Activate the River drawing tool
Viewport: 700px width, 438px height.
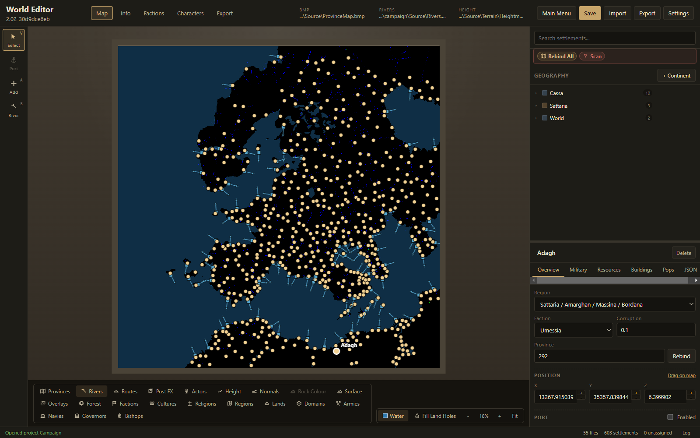click(14, 110)
